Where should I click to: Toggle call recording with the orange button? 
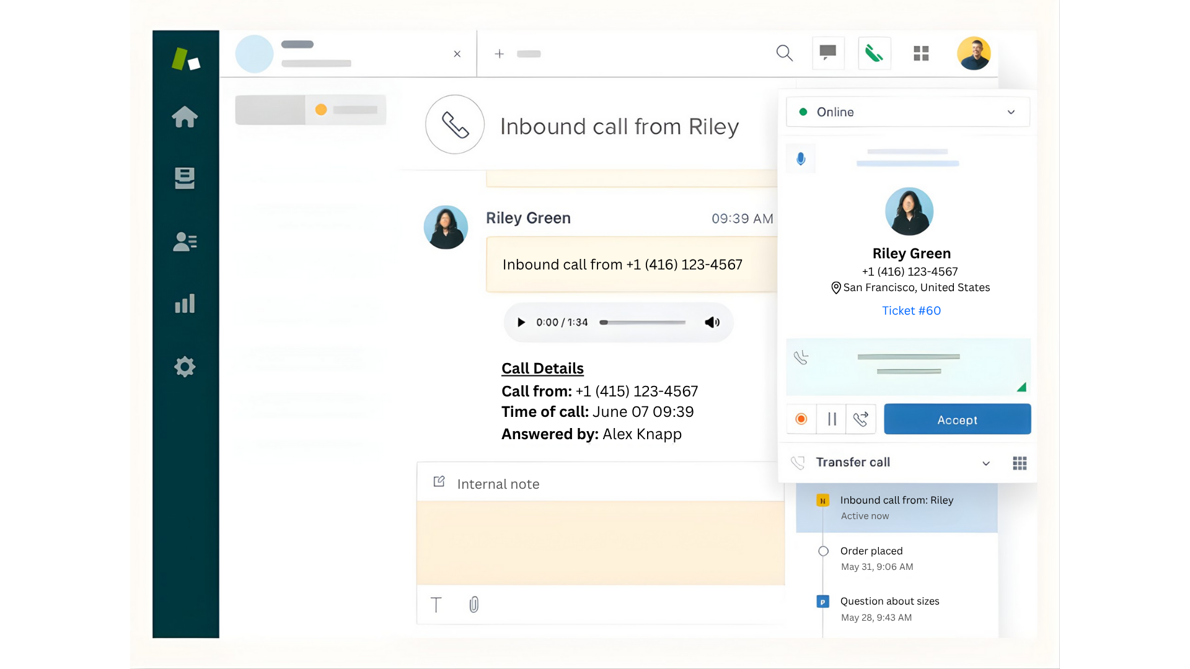click(801, 419)
